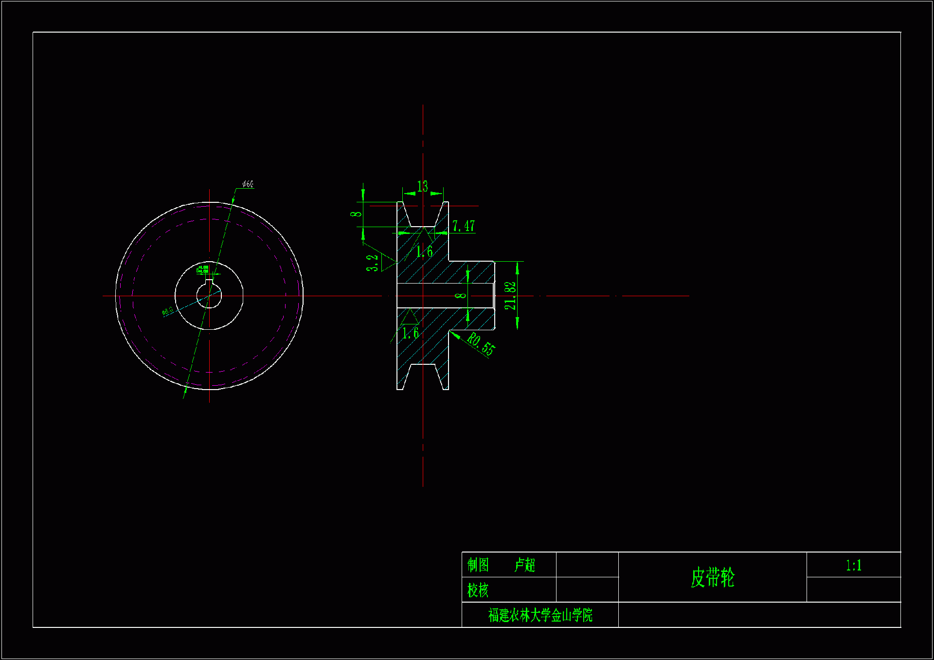Select the 福建农林大学金山学院 text

click(x=540, y=615)
